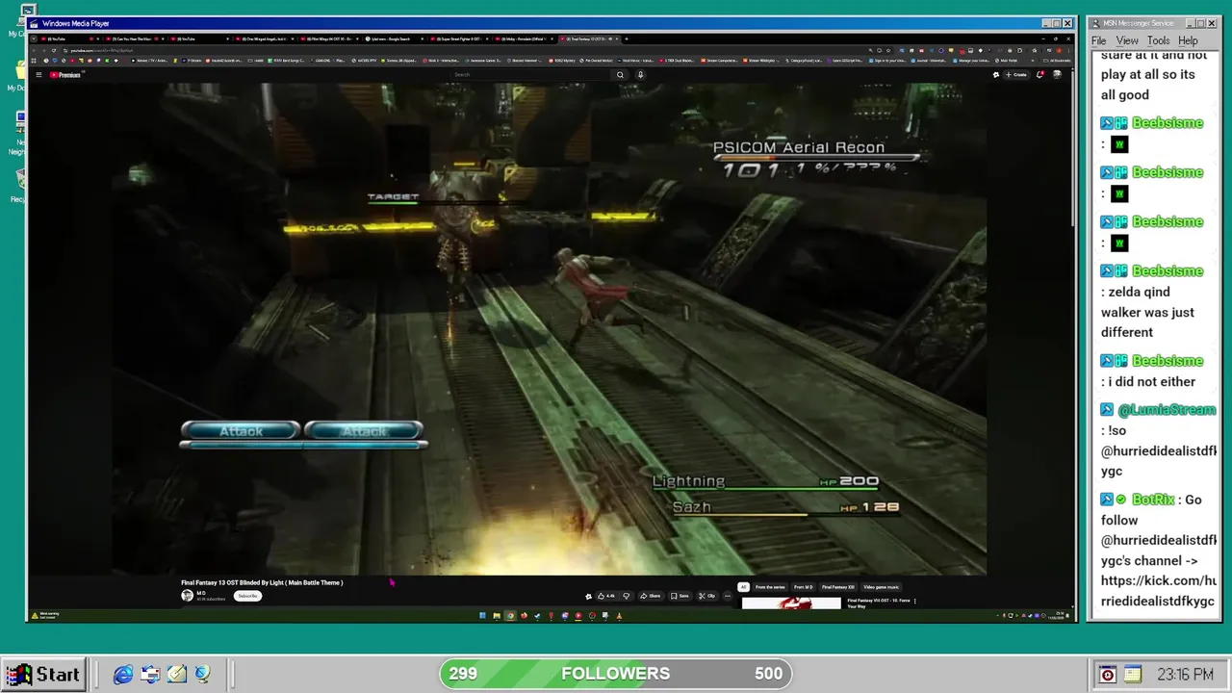The width and height of the screenshot is (1232, 693).
Task: Open Tools menu in MSN Messenger
Action: point(1159,40)
